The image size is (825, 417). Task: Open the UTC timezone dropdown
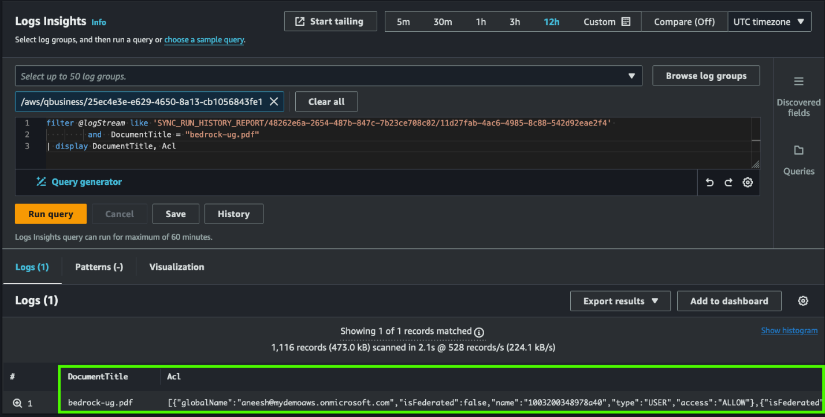[769, 22]
